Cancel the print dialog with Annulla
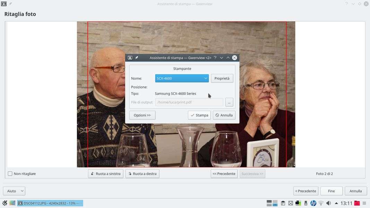This screenshot has height=208, width=370. point(224,115)
